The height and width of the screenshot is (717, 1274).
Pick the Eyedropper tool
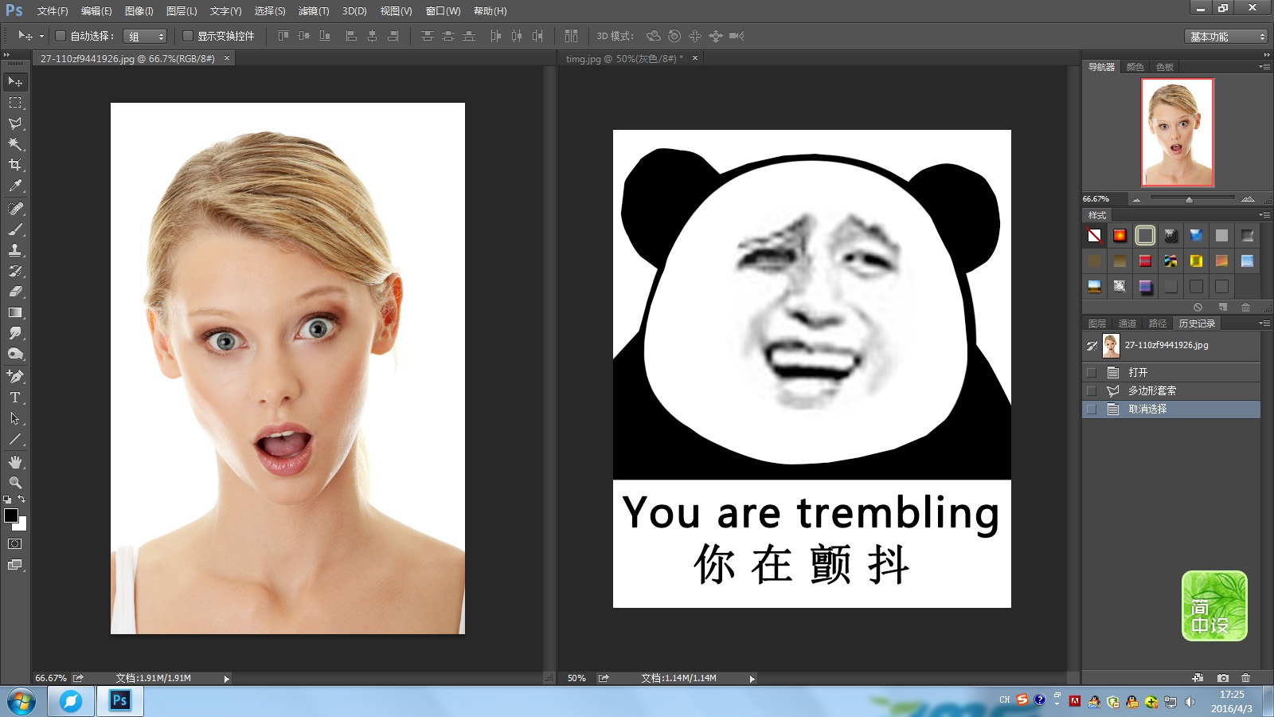pos(15,186)
